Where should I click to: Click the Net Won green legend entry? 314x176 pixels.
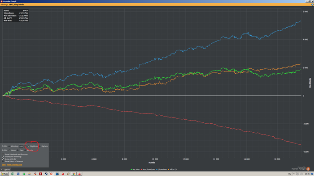135,169
